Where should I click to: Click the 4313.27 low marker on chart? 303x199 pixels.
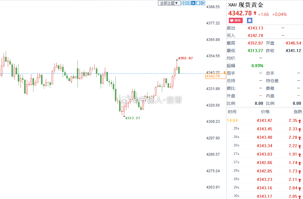pyautogui.click(x=133, y=118)
